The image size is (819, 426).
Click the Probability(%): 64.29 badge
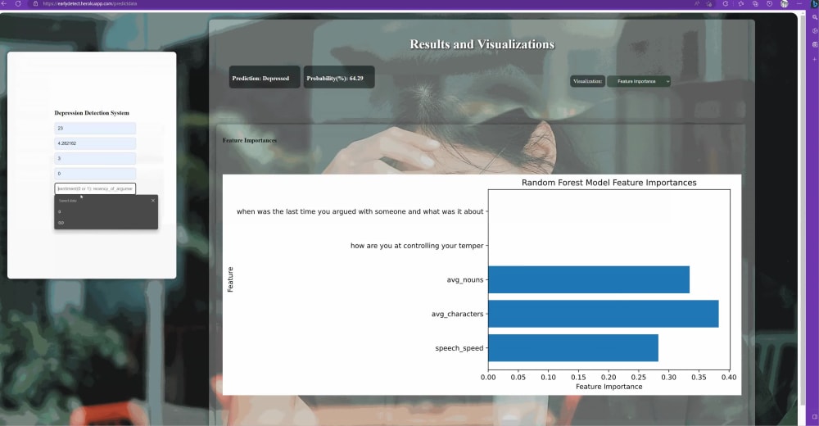coord(339,77)
